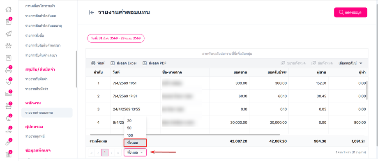This screenshot has height=161, width=378.
Task: Click the สรุปรับ/คืนมัดจำ section heading
Action: [40, 69]
